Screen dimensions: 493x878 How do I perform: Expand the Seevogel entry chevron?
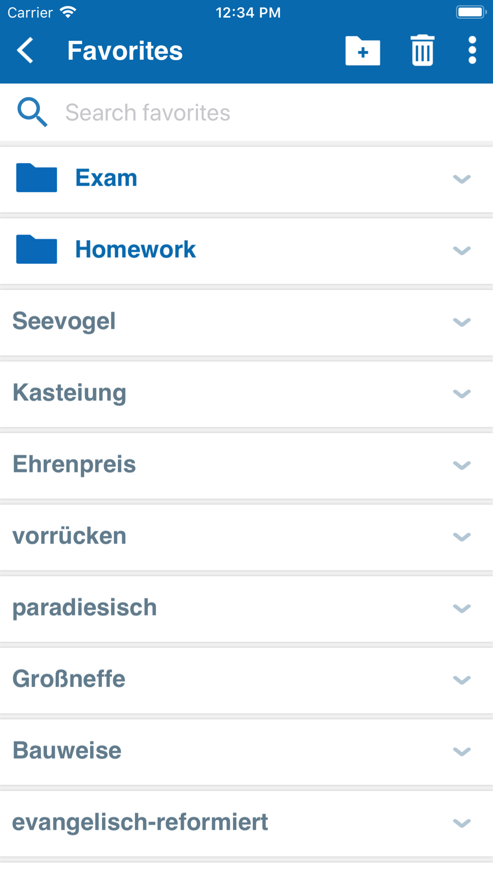pyautogui.click(x=462, y=322)
